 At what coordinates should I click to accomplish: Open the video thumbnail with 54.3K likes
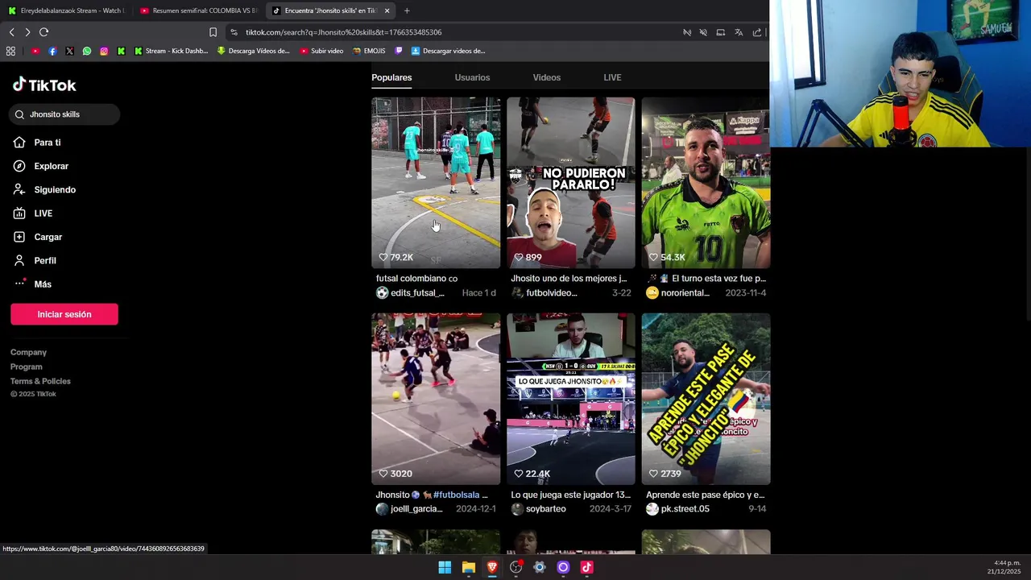click(x=706, y=183)
